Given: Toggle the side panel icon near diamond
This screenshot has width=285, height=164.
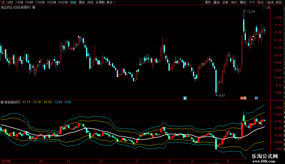Looking at the screenshot, I should [x=268, y=8].
